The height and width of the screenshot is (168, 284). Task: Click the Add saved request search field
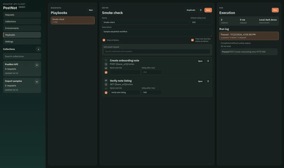coord(157,51)
